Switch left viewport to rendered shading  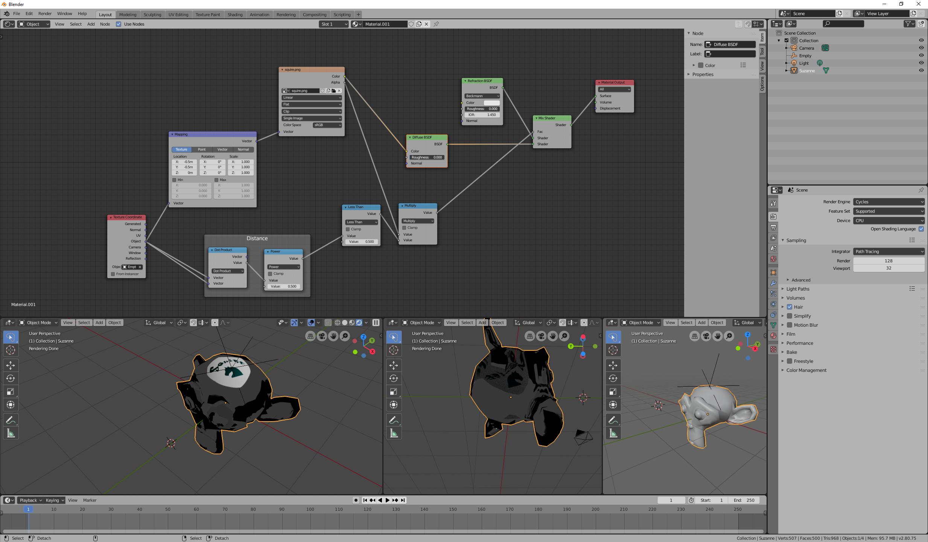pos(359,323)
